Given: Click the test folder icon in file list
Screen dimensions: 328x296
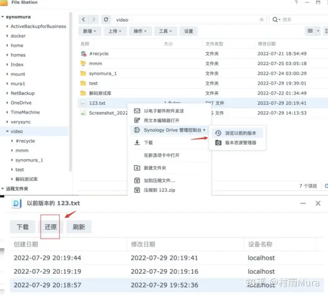Looking at the screenshot, I should 83,83.
